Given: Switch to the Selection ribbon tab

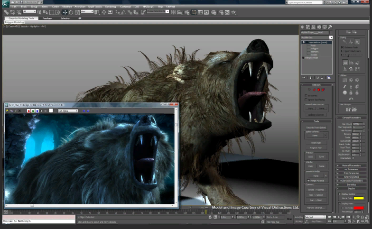Looking at the screenshot, I should click(x=65, y=18).
